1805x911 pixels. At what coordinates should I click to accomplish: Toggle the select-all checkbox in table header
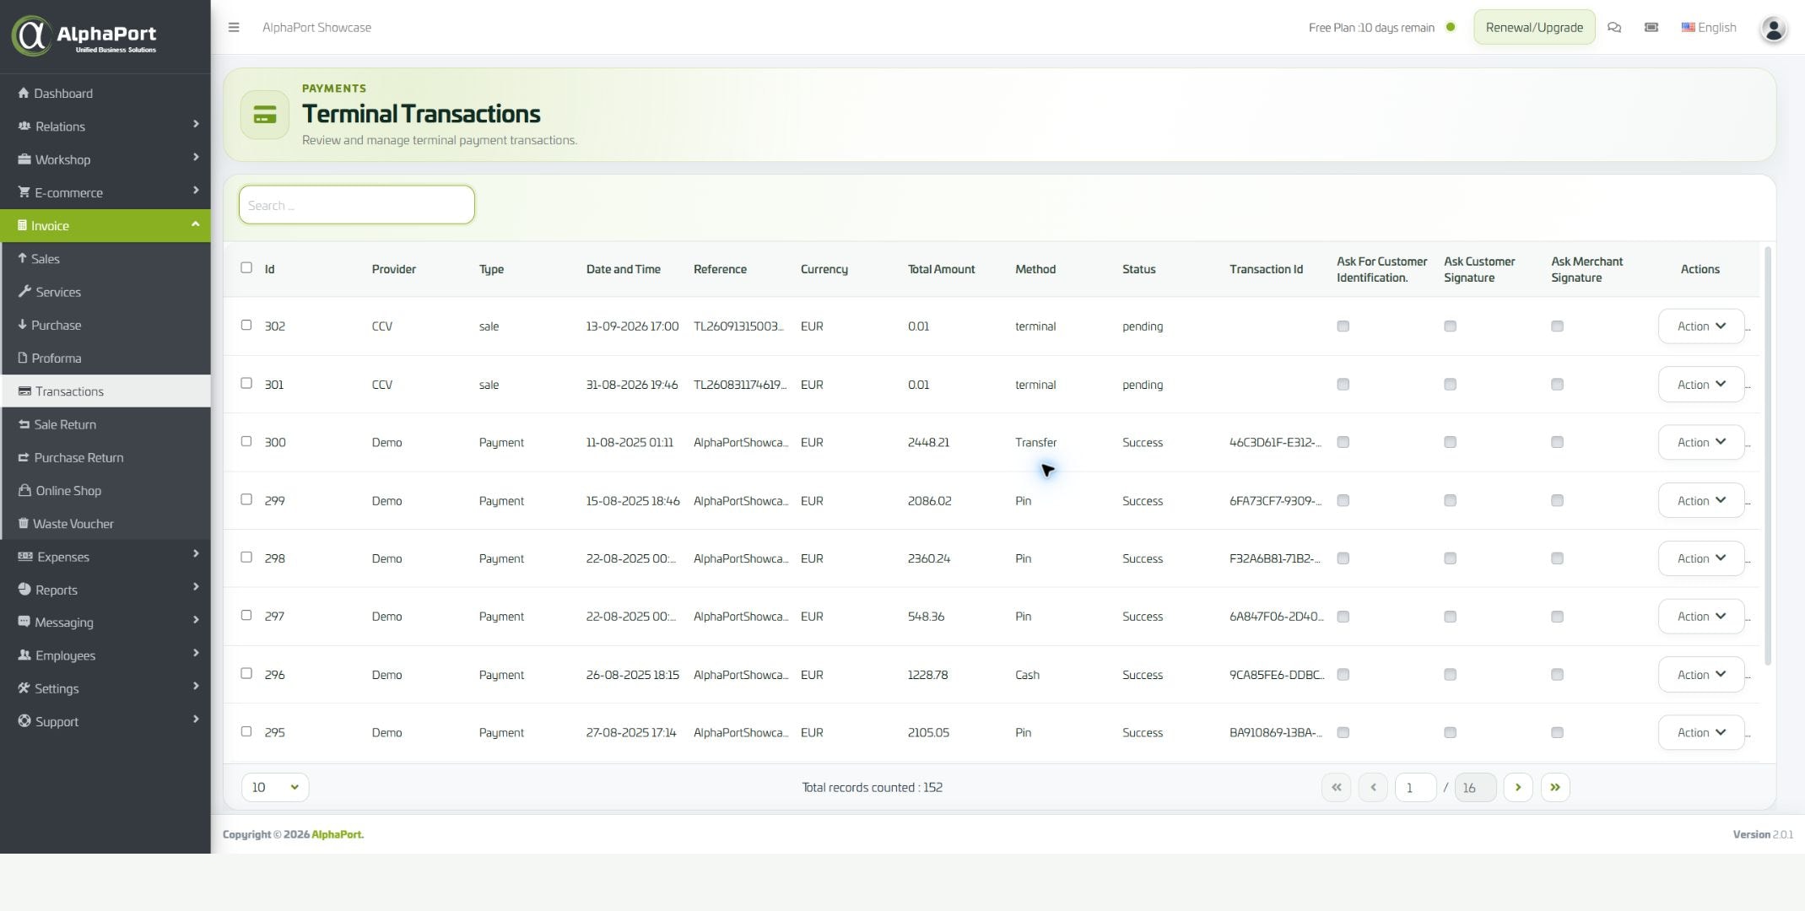246,267
